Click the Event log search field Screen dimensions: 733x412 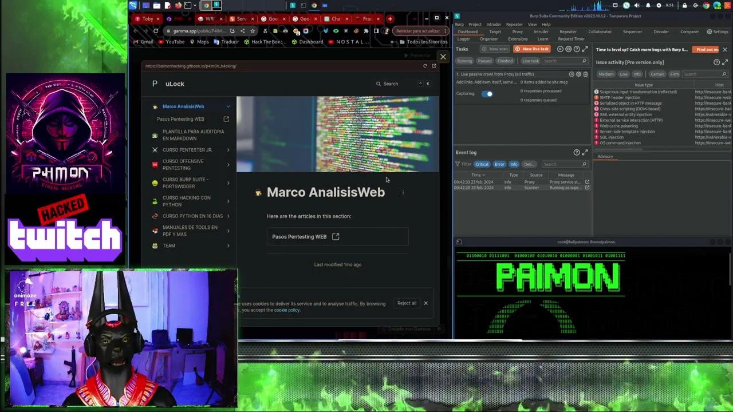[x=564, y=164]
